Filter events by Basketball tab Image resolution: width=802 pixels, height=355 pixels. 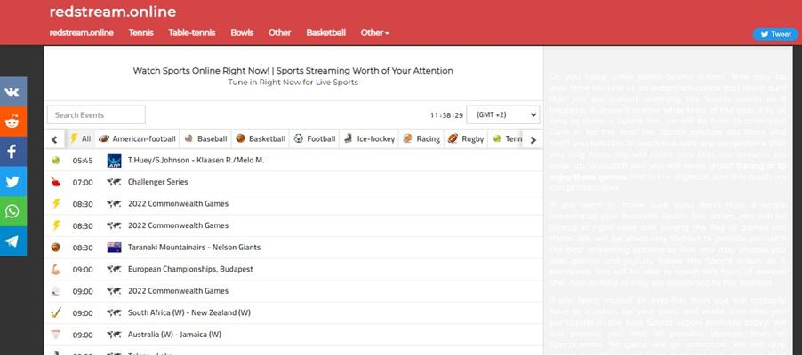pyautogui.click(x=261, y=139)
